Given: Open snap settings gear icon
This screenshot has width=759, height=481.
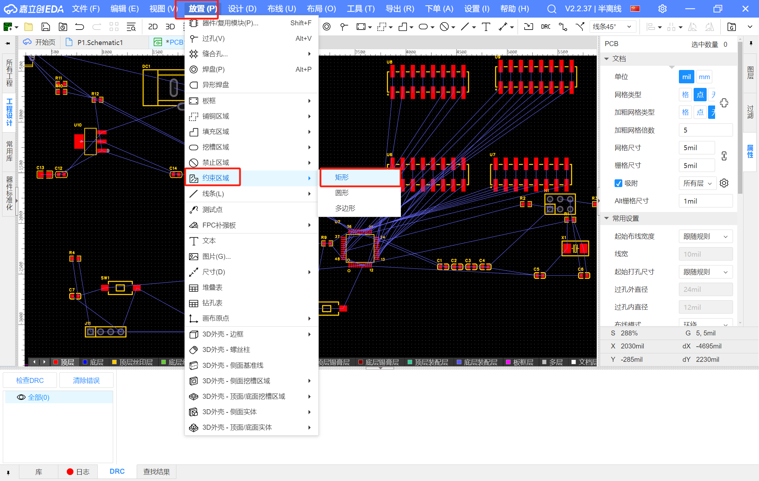Looking at the screenshot, I should point(724,183).
